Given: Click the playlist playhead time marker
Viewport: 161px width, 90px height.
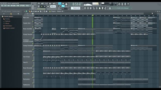Looking at the screenshot, I should (x=93, y=15).
